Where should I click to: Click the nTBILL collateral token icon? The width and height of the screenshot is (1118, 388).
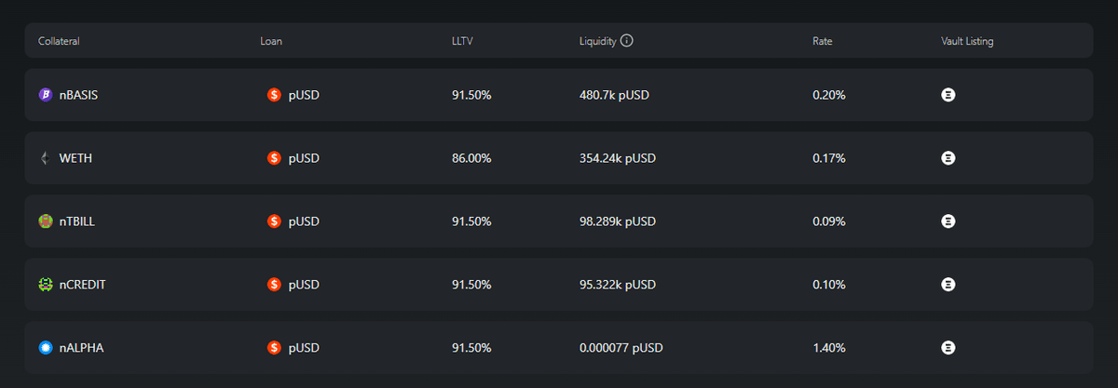click(x=45, y=221)
